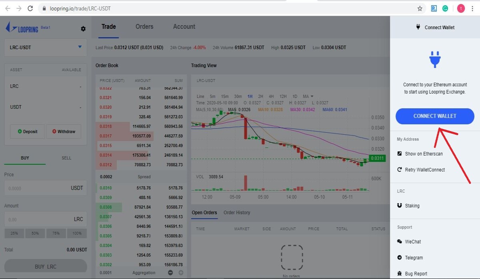Set amount to 100%
Viewport: 480px width, 279px height.
(77, 233)
